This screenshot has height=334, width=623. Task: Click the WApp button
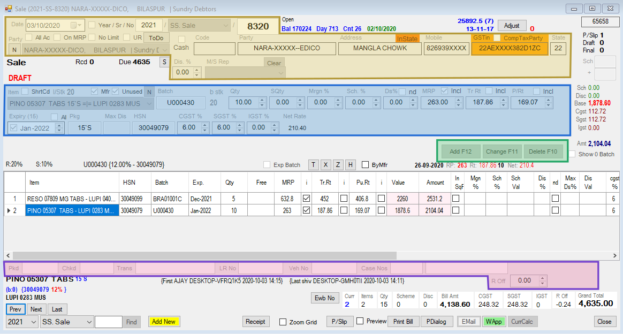click(x=493, y=322)
